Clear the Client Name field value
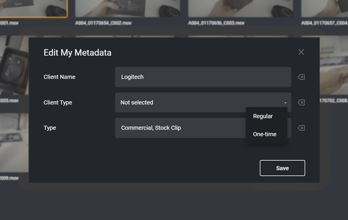The image size is (348, 220). tap(301, 77)
